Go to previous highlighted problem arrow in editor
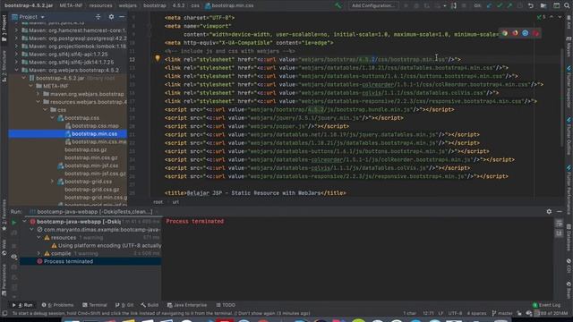Viewport: 573px width, 322px height. (x=552, y=17)
